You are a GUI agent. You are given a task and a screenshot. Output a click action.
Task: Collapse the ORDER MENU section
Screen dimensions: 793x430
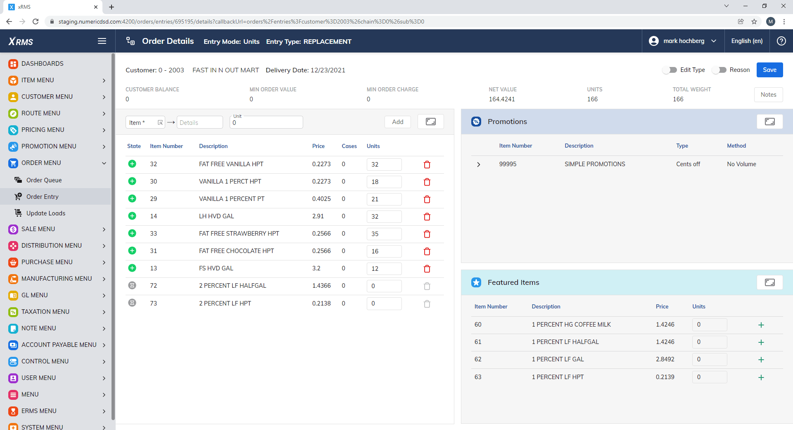tap(104, 163)
